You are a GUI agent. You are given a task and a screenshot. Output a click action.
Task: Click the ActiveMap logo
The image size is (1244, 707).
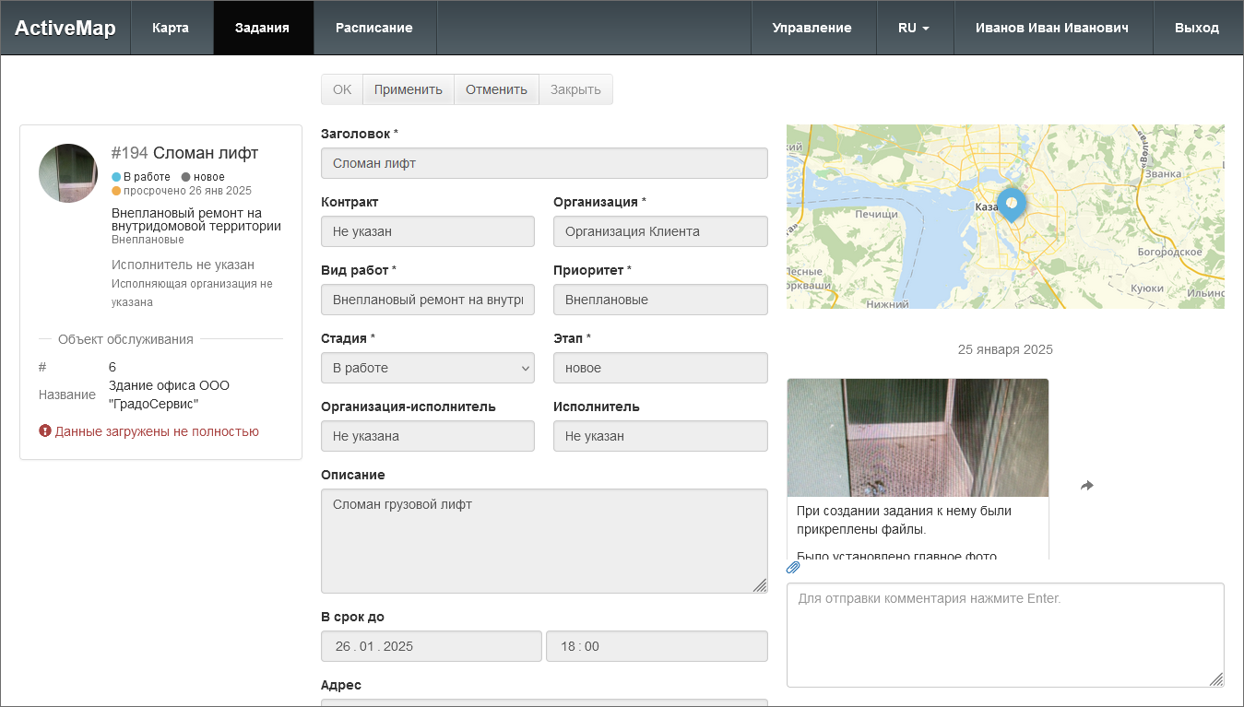65,28
